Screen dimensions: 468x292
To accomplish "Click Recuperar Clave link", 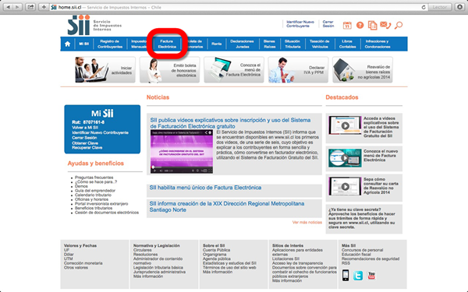I will point(87,147).
